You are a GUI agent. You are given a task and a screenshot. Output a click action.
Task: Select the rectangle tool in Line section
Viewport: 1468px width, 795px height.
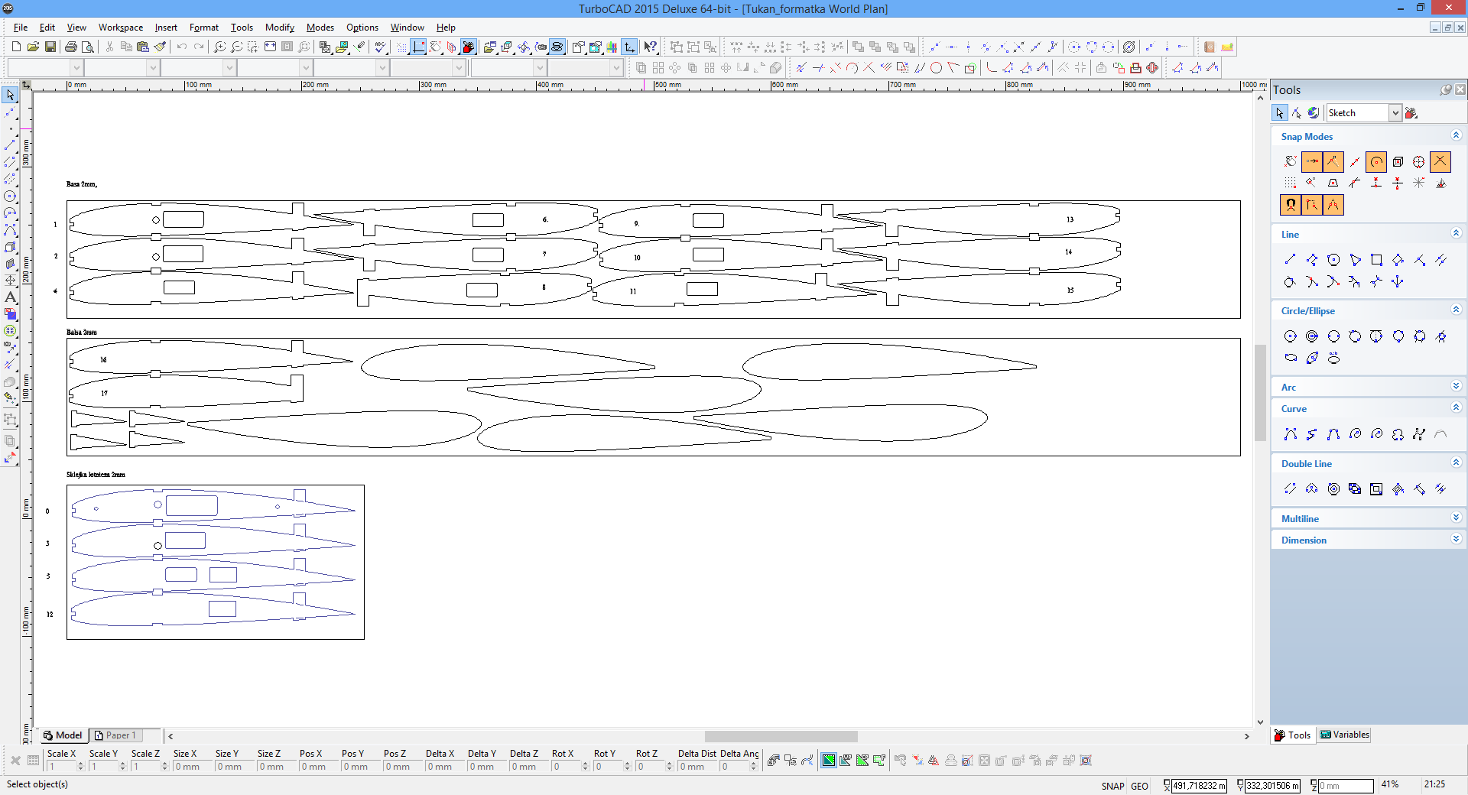[1376, 260]
